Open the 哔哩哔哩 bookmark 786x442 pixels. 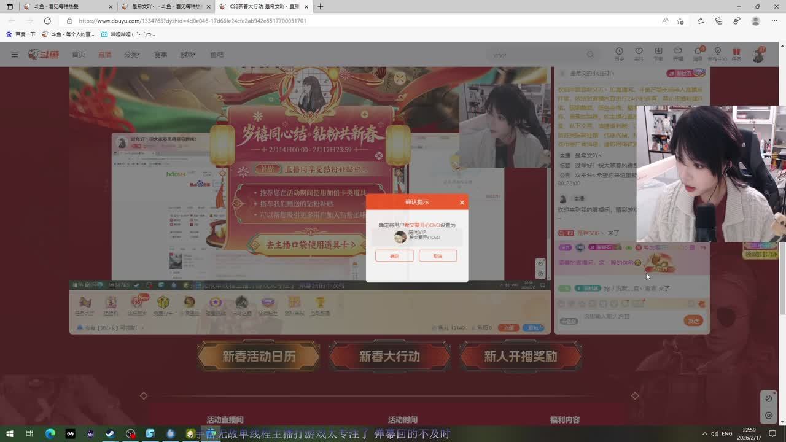pos(128,34)
